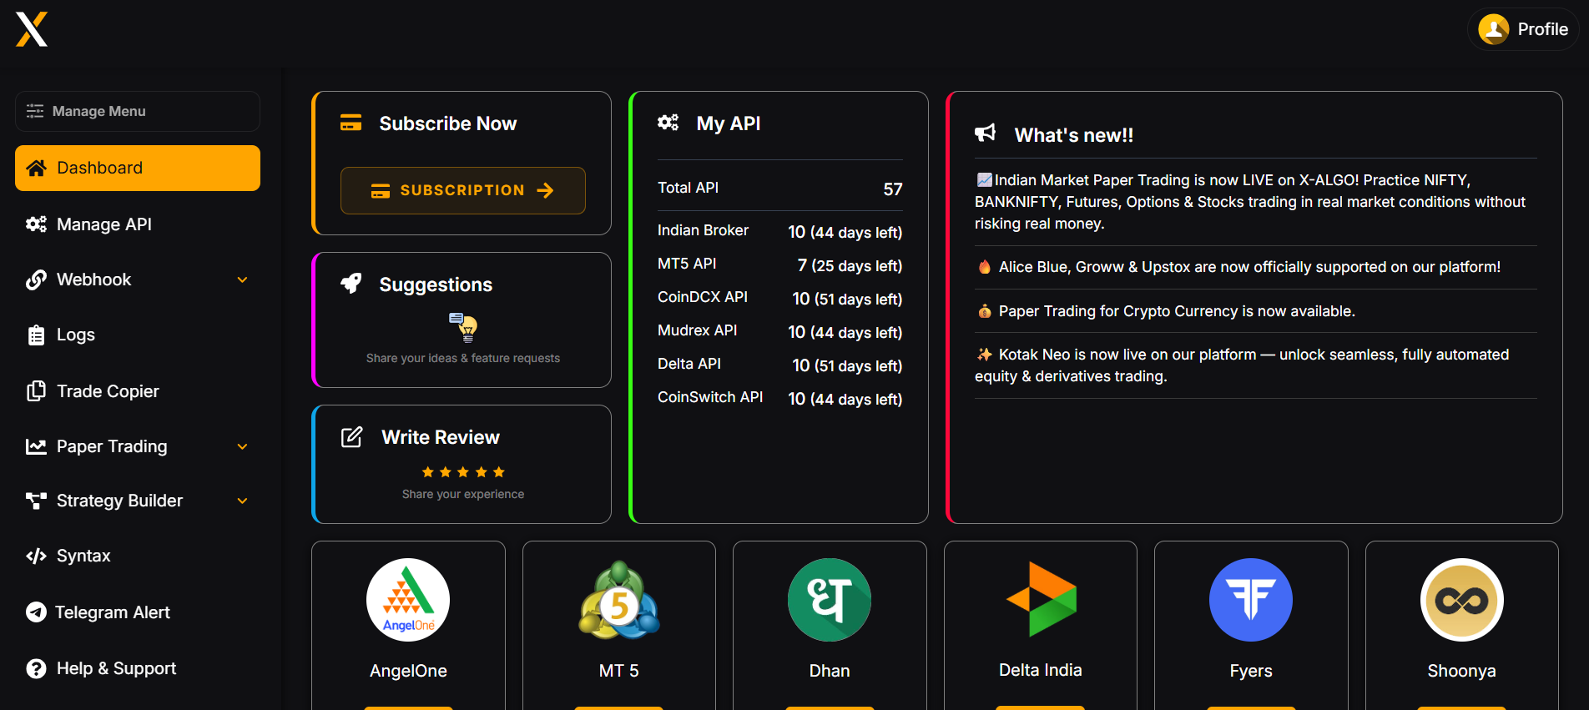Select the Dhan broker logo
This screenshot has height=710, width=1589.
(830, 600)
